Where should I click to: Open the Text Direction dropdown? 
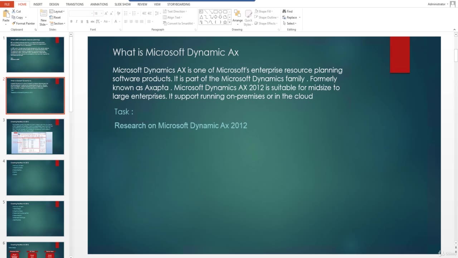pos(175,11)
